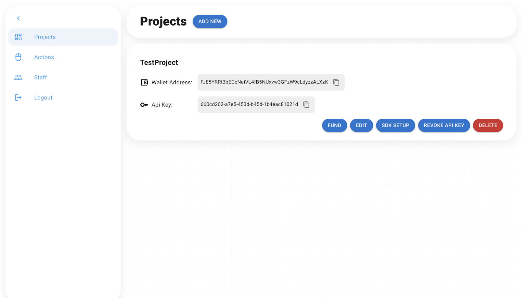Click the wallet icon beside Wallet Address
This screenshot has width=527, height=301.
pyautogui.click(x=144, y=82)
